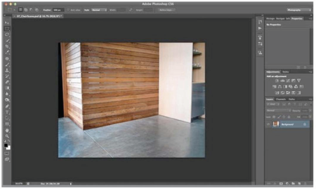This screenshot has height=189, width=316.
Task: Open the tool preset picker arrow
Action: (x=14, y=10)
